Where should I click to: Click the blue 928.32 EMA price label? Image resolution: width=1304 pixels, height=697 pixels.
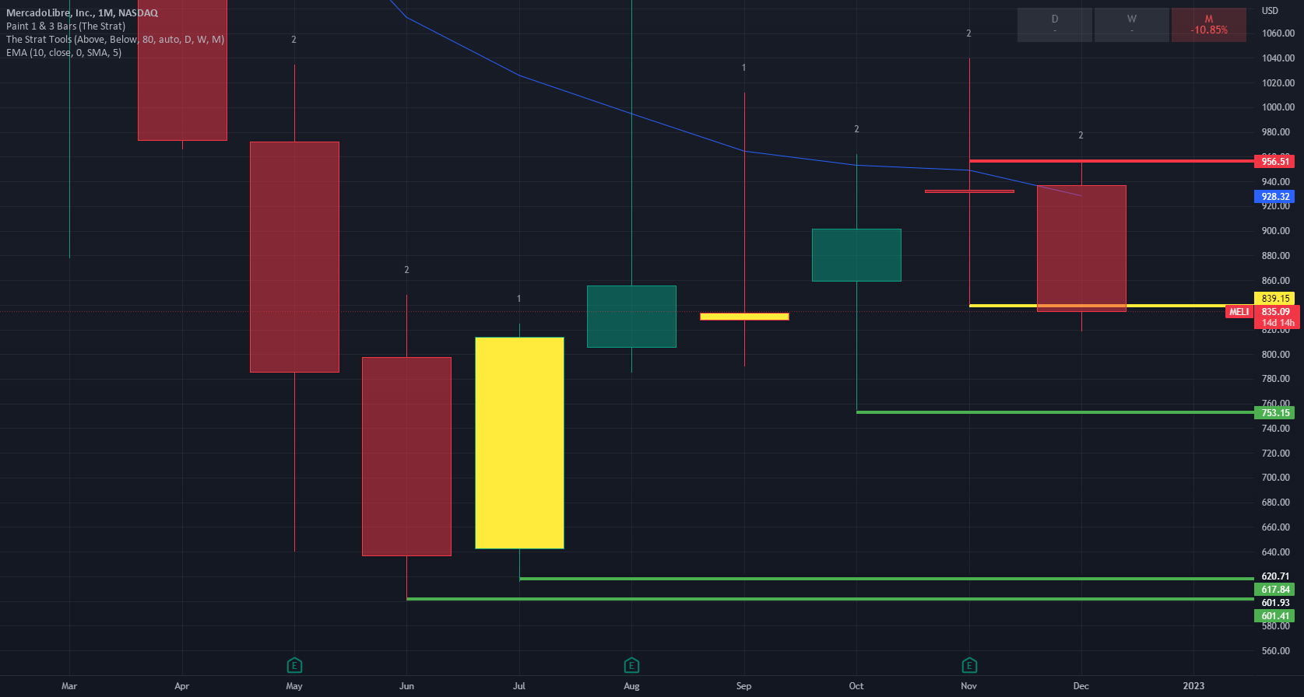click(1274, 197)
